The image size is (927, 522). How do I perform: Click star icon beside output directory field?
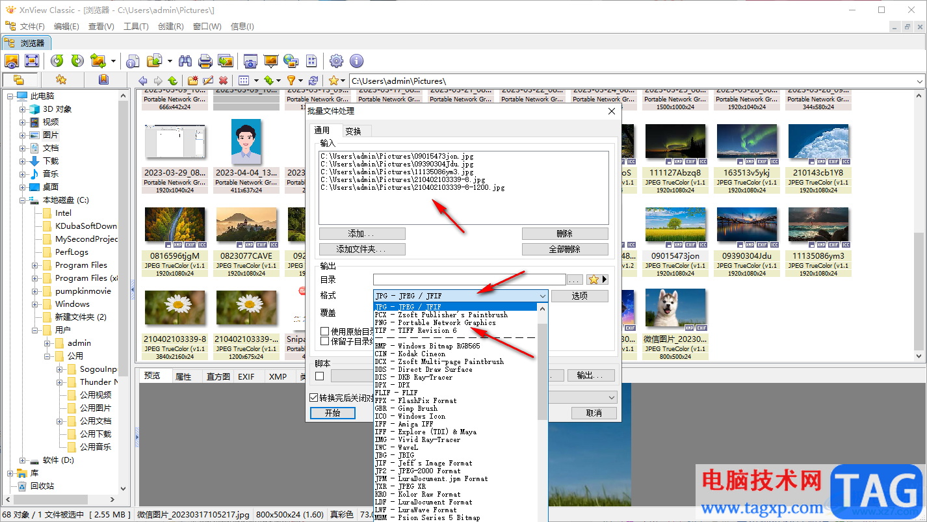[x=593, y=280]
